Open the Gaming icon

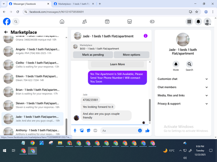[x=152, y=22]
